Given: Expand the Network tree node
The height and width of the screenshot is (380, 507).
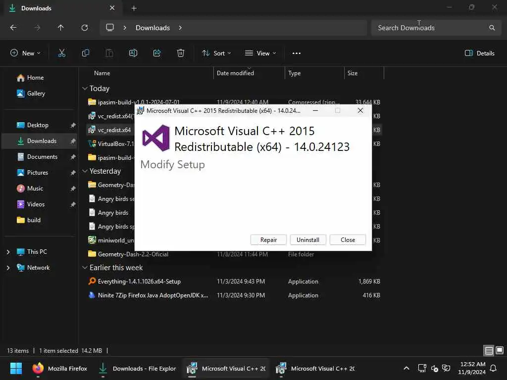Looking at the screenshot, I should tap(8, 268).
